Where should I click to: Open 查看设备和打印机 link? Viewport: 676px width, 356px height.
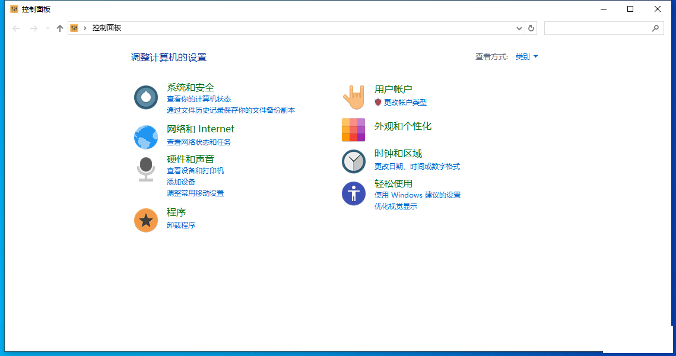pyautogui.click(x=195, y=171)
